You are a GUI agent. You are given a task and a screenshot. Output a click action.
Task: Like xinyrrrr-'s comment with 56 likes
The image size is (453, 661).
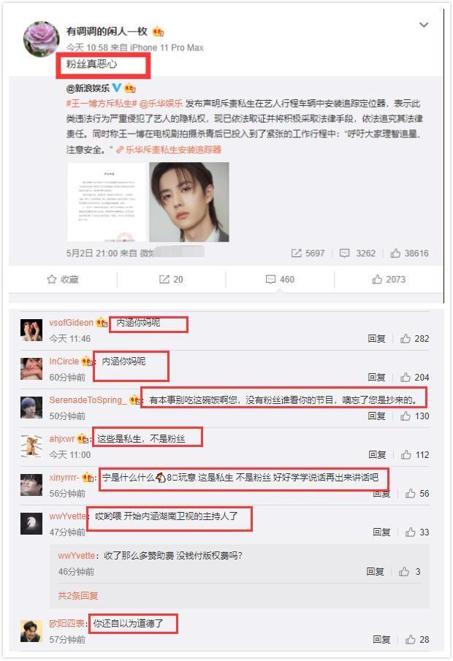[x=411, y=493]
